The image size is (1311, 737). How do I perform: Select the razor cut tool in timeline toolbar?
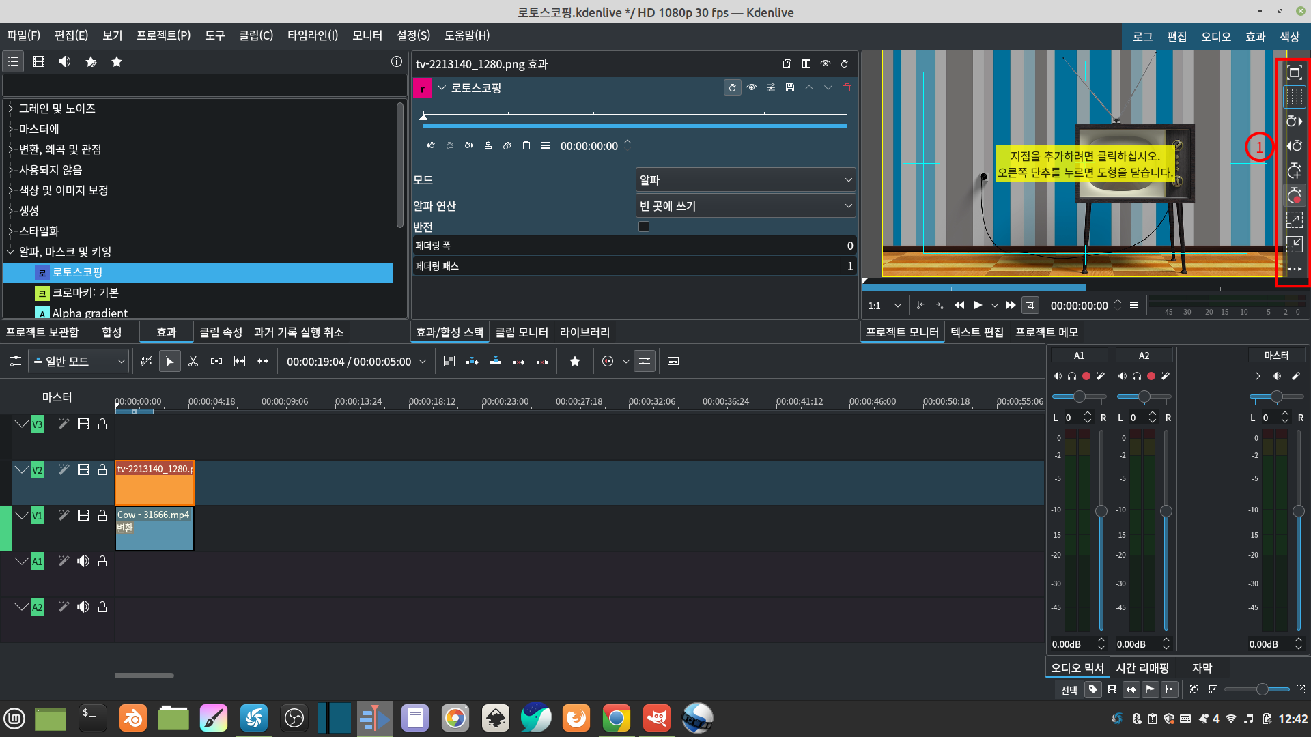pos(193,361)
